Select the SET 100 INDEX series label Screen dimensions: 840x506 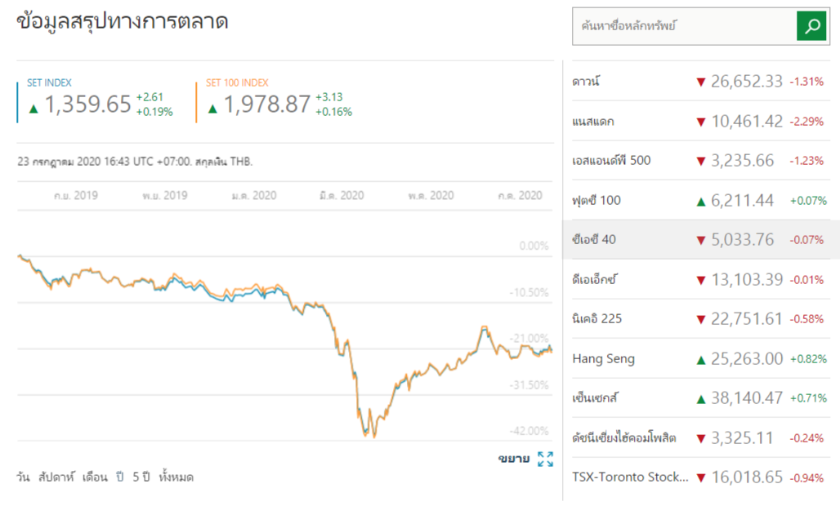[237, 82]
